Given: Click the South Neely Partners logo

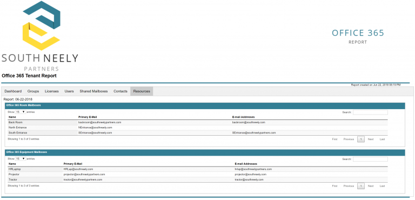Looking at the screenshot, I should coord(40,36).
